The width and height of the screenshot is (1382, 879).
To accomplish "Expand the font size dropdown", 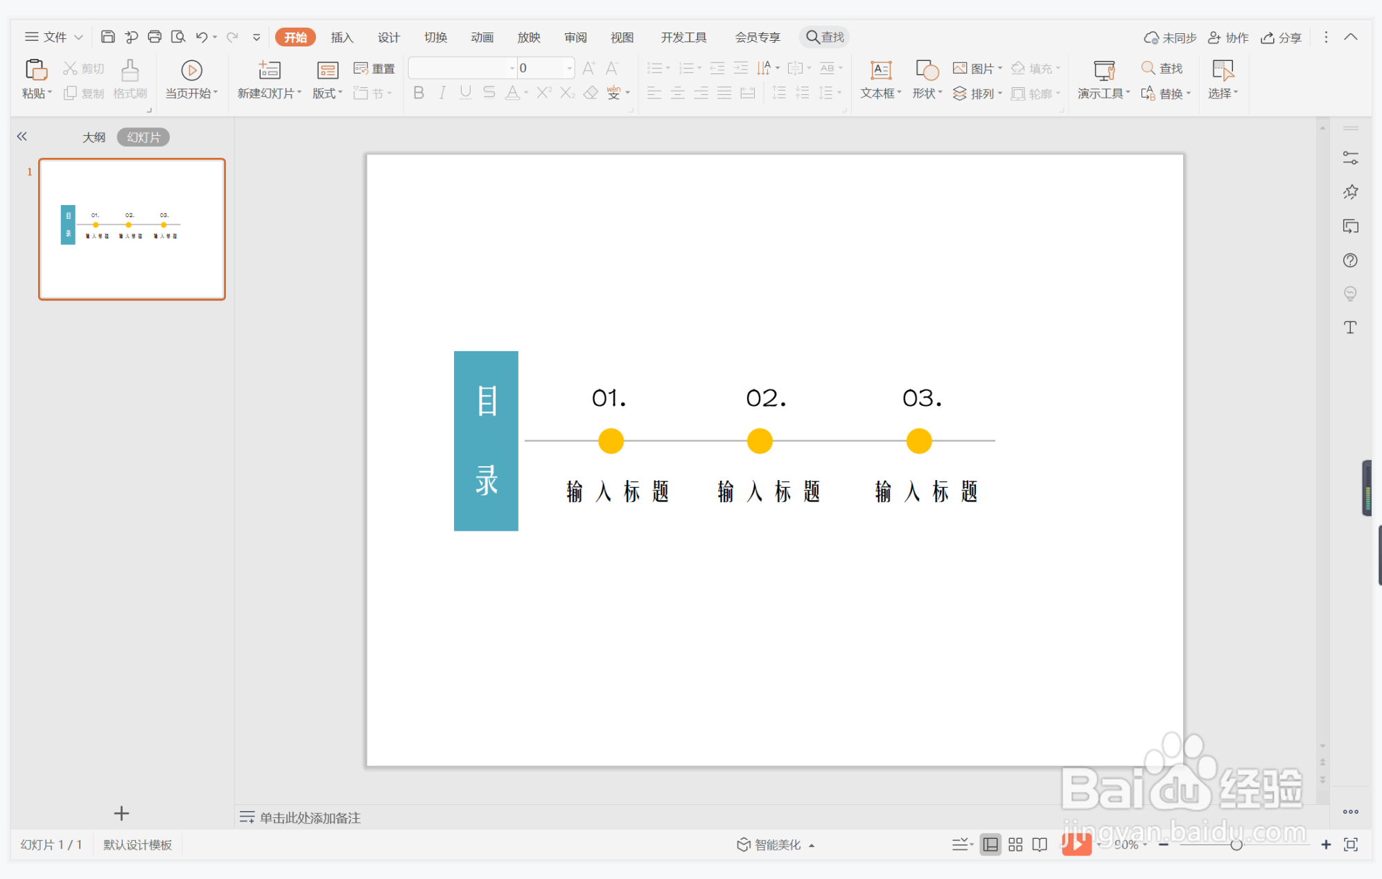I will [x=569, y=68].
